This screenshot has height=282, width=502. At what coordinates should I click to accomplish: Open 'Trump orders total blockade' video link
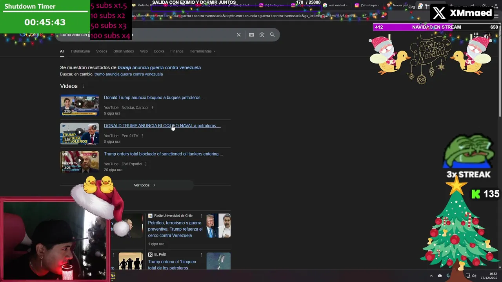(164, 154)
